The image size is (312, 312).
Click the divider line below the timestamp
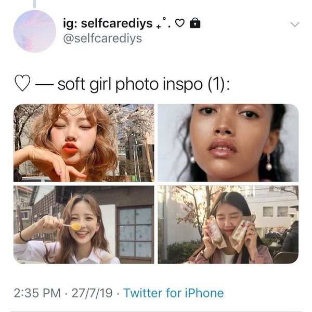[x=156, y=311]
